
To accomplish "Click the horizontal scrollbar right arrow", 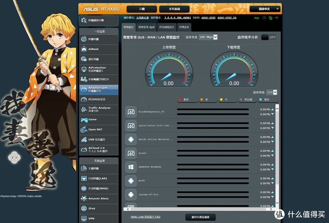I will click(271, 209).
